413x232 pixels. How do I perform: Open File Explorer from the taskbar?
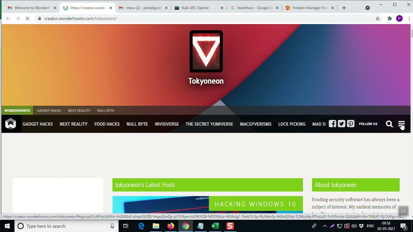tap(156, 226)
